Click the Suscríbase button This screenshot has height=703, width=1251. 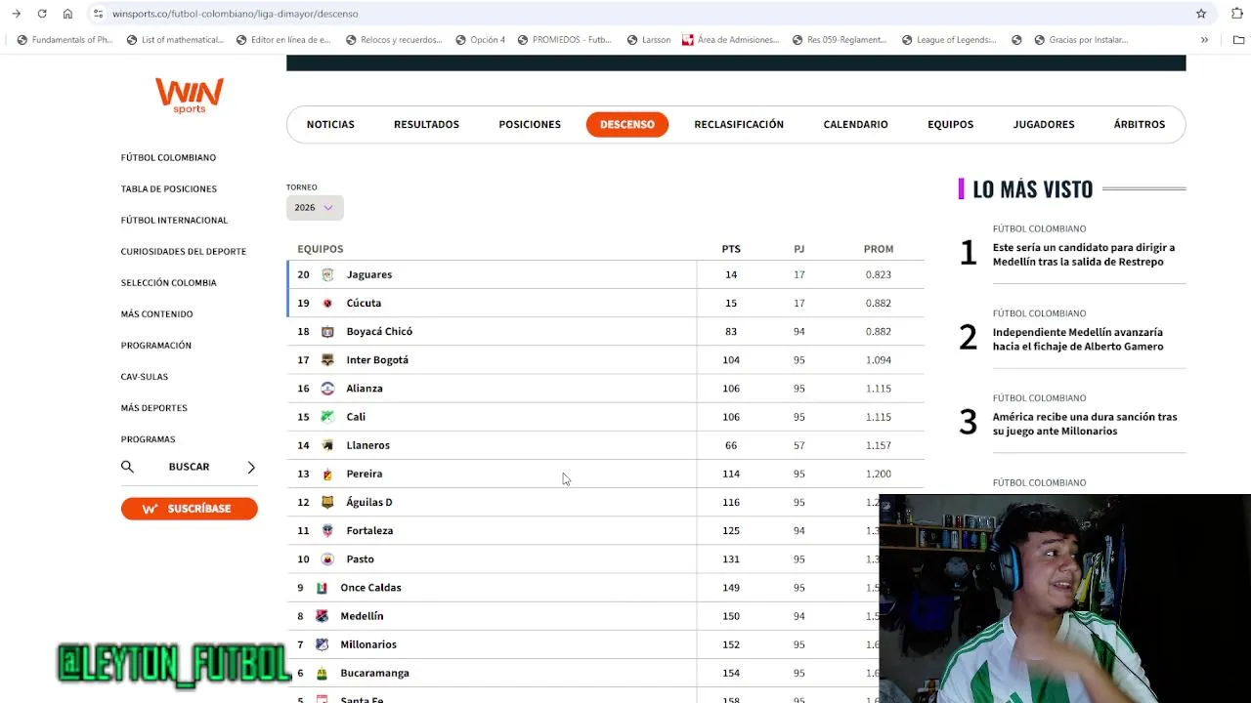pyautogui.click(x=190, y=509)
